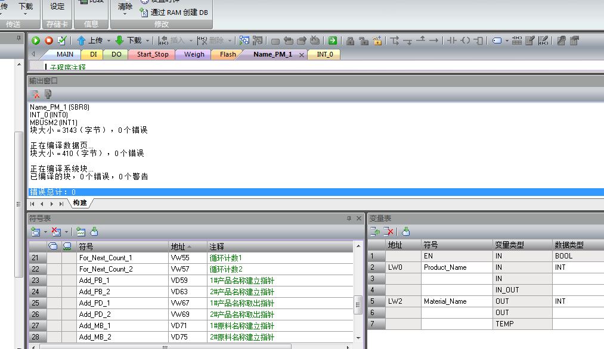
Task: Click the closed padlock icon
Action: pos(350,40)
